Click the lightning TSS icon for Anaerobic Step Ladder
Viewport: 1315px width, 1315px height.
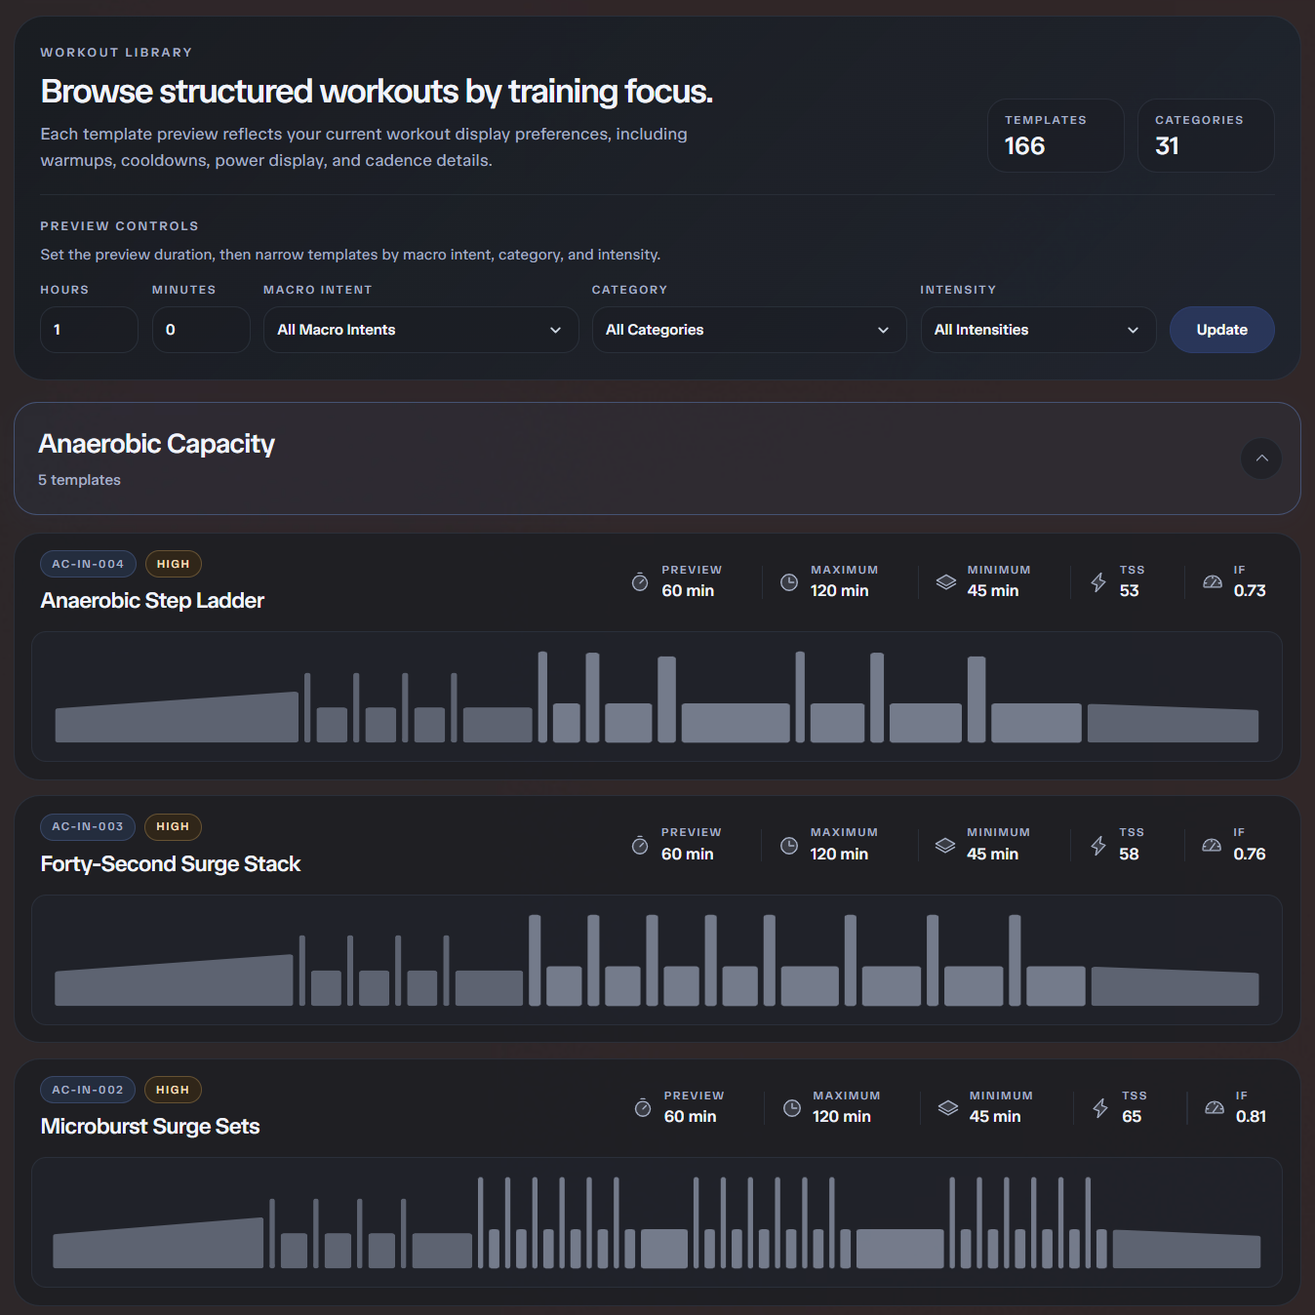tap(1098, 582)
